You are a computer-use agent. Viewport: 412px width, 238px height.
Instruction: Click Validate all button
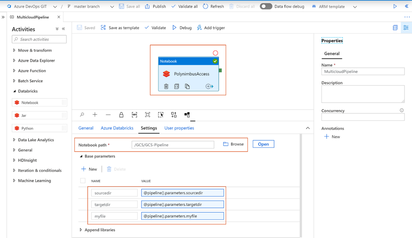[x=185, y=6]
